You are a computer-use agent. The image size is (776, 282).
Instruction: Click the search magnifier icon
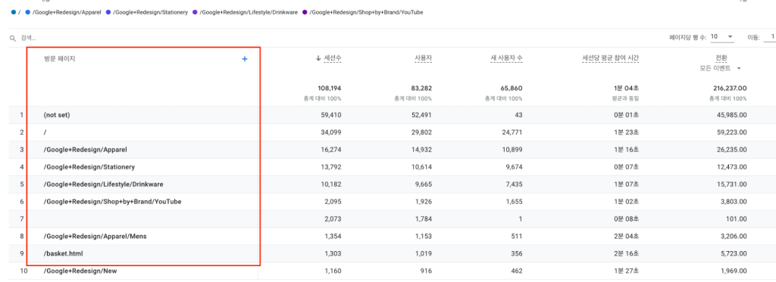pos(13,38)
